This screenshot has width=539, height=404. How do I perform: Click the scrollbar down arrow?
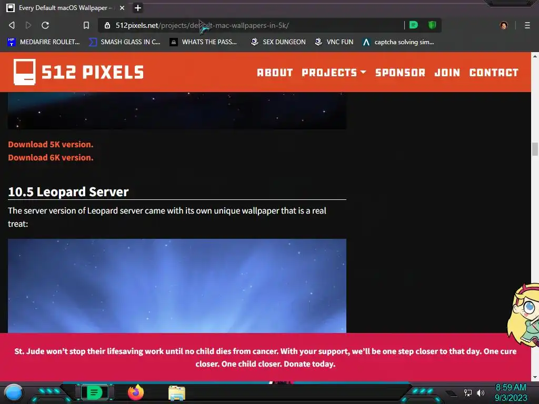(535, 377)
